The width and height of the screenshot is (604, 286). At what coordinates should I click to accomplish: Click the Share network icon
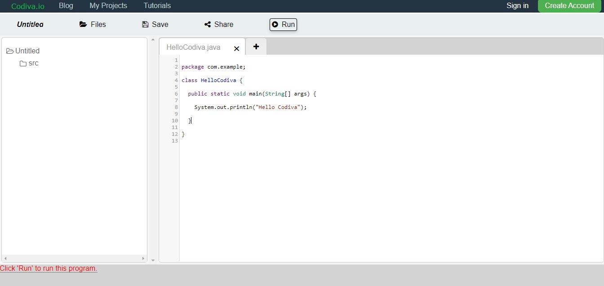[208, 25]
